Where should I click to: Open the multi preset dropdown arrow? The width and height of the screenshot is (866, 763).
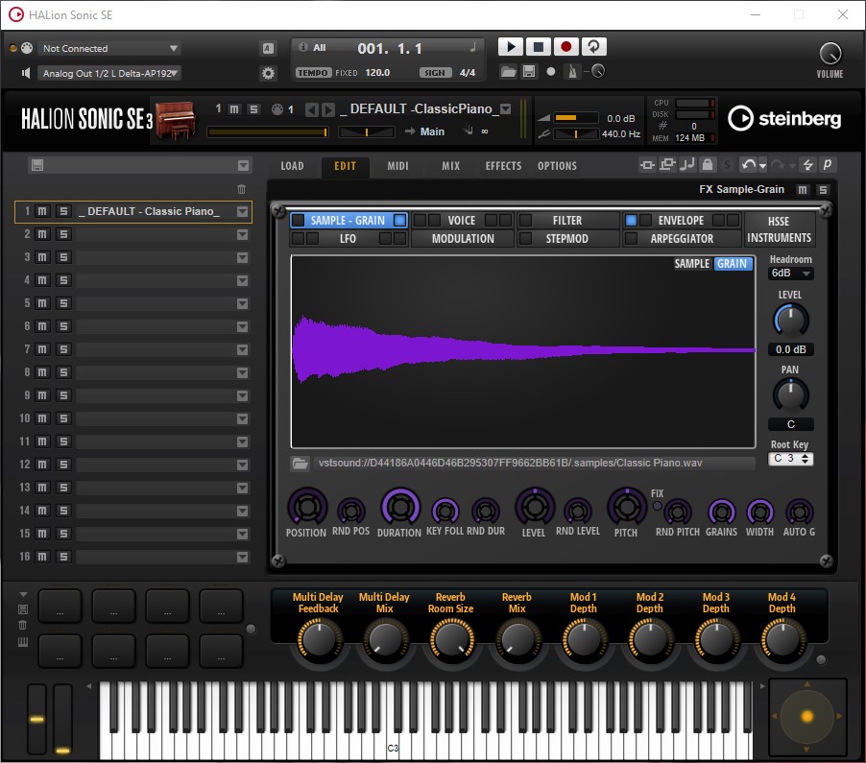coord(243,166)
